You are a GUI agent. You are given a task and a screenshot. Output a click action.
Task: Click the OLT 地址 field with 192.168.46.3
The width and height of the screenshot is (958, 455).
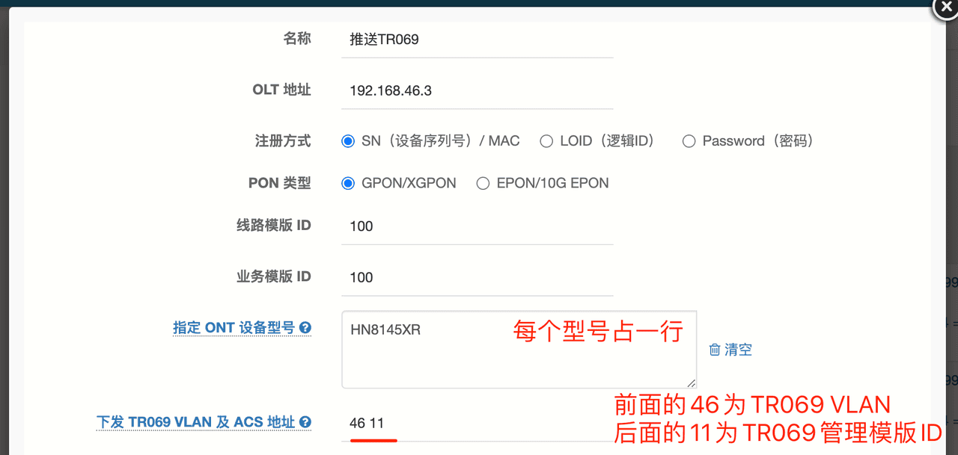point(477,90)
